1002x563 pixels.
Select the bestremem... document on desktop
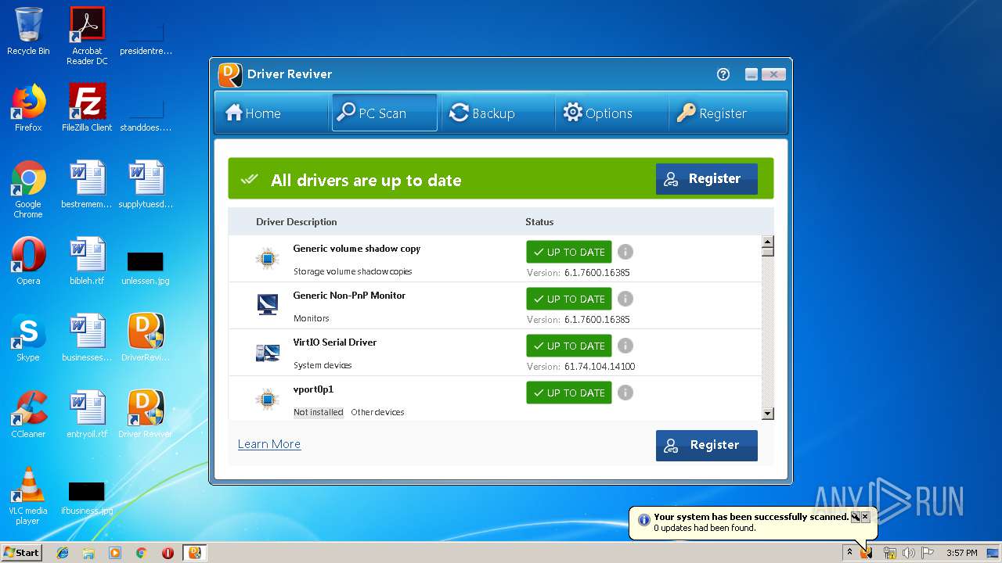pos(87,185)
